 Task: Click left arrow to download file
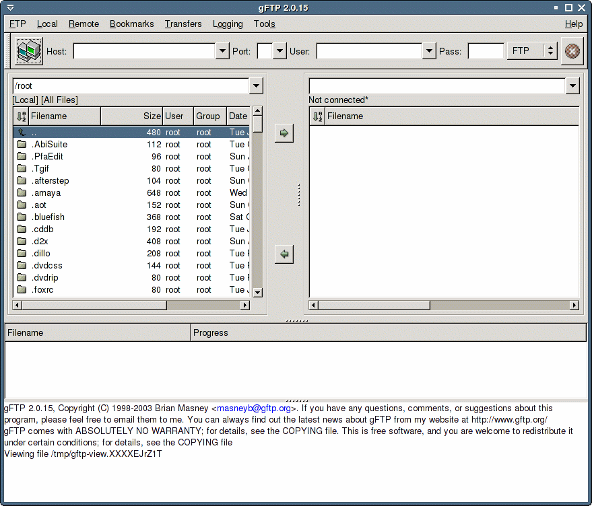284,254
